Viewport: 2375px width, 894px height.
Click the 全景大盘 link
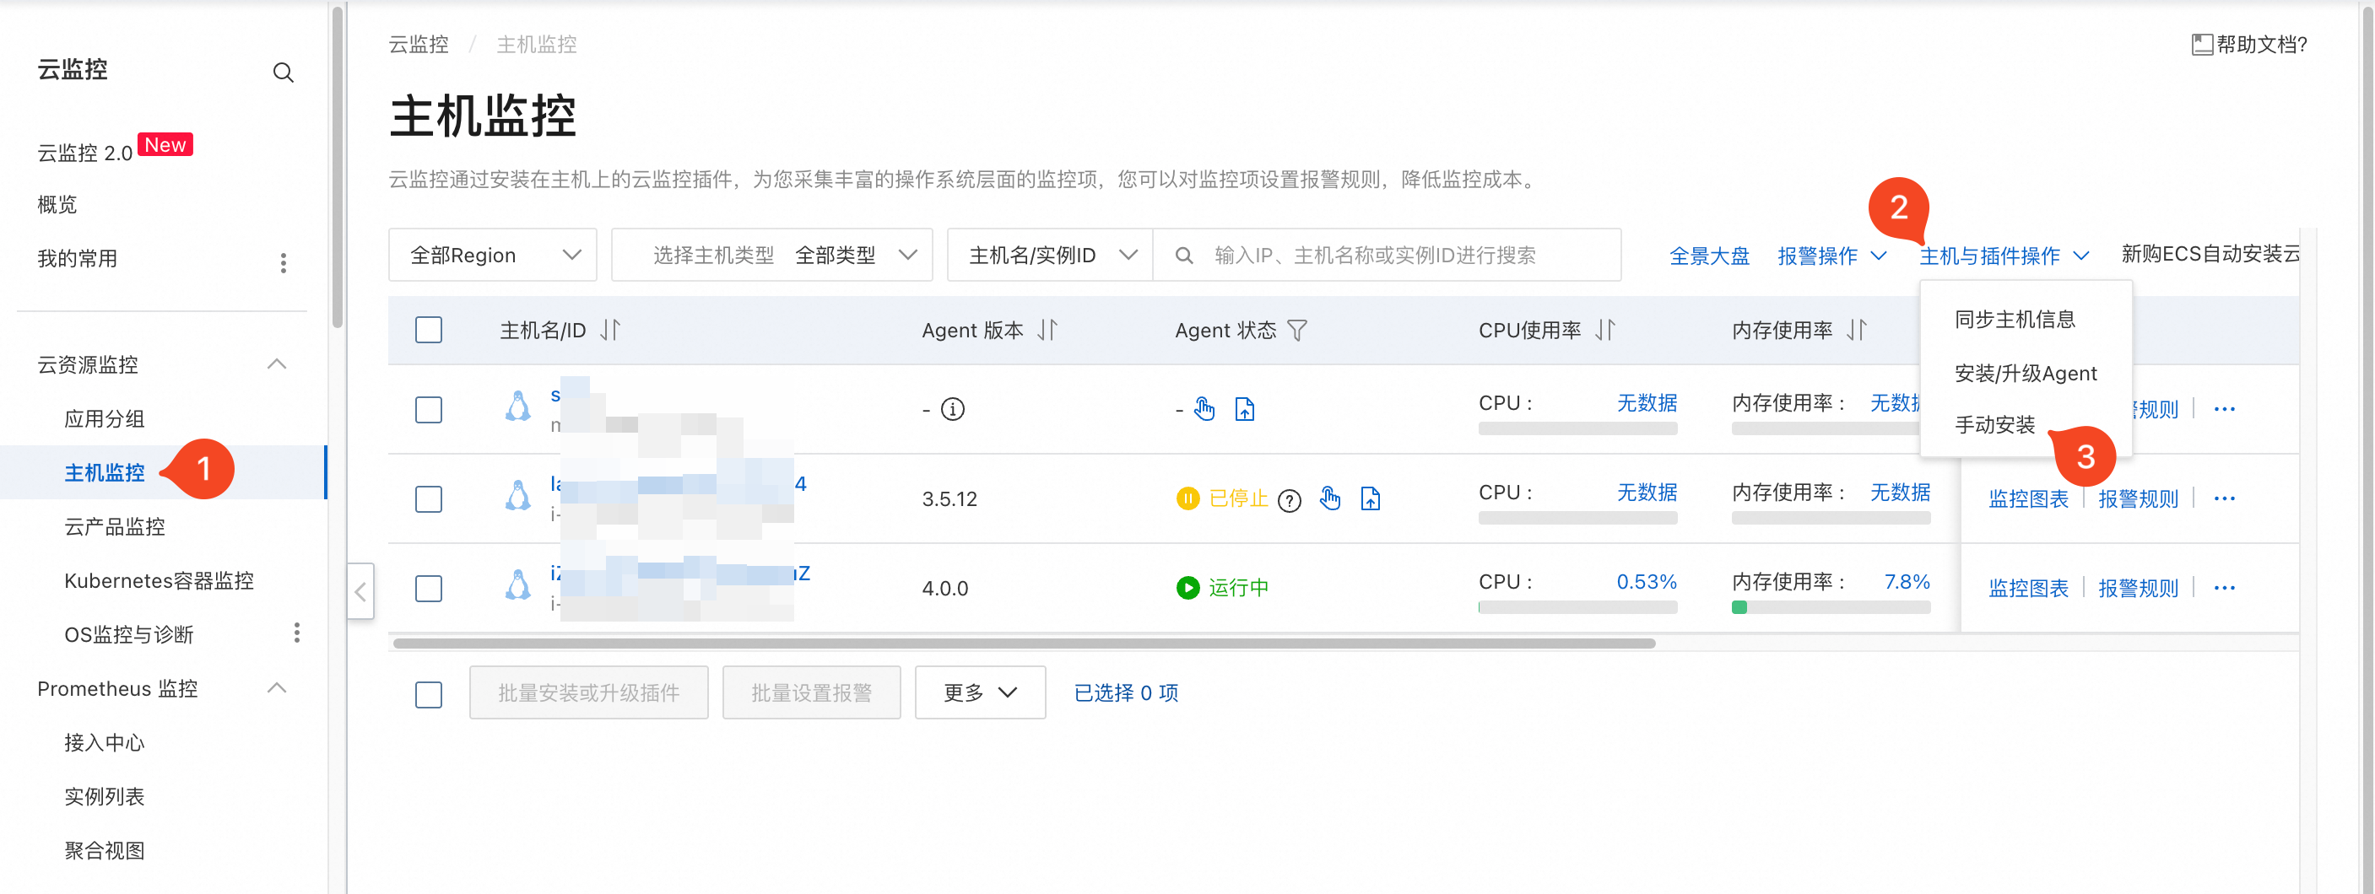(x=1708, y=256)
